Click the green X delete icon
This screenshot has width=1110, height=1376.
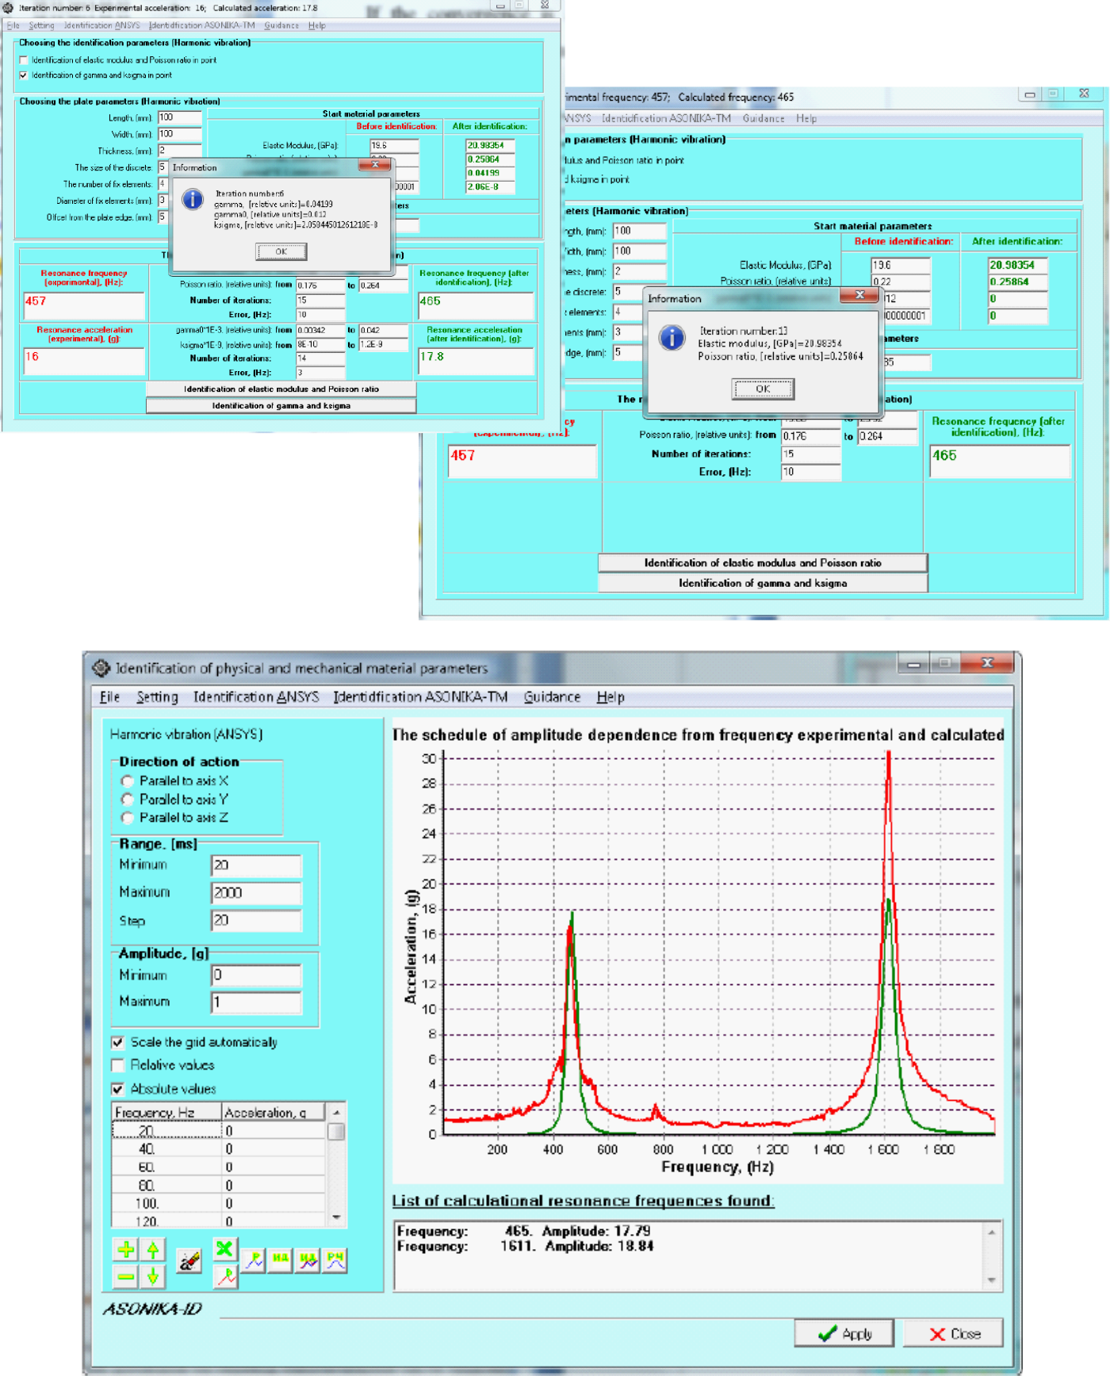click(225, 1248)
